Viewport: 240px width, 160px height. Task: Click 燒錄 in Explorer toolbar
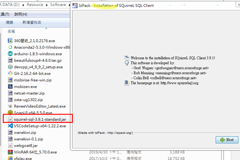(10, 22)
